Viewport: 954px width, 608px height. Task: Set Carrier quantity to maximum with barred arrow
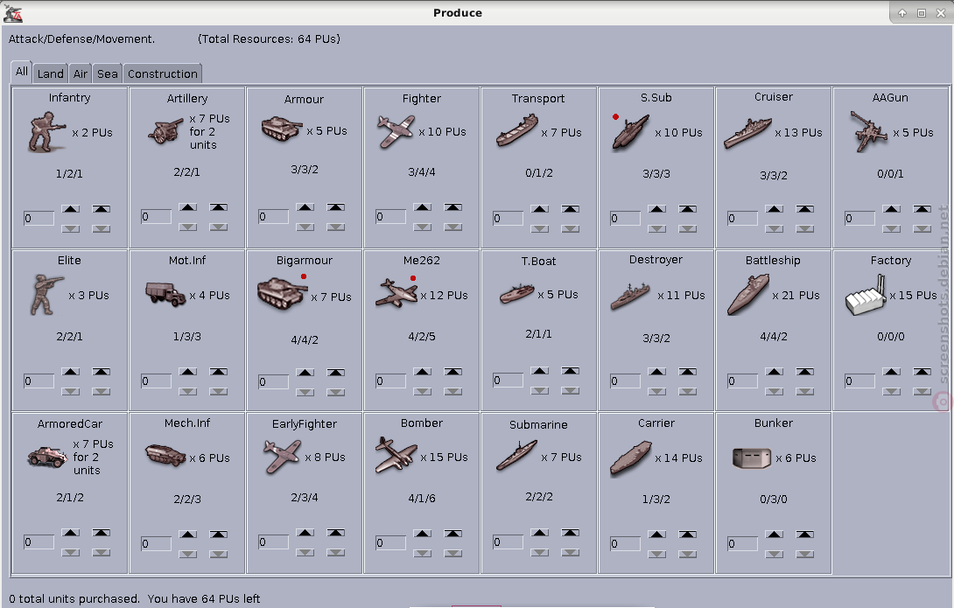[x=688, y=535]
